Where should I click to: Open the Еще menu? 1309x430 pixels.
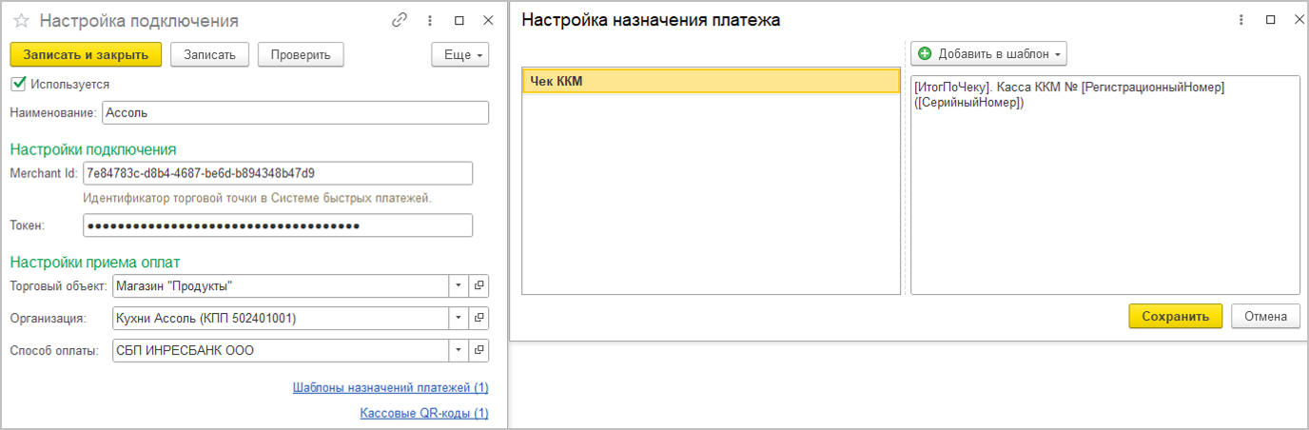pyautogui.click(x=460, y=54)
